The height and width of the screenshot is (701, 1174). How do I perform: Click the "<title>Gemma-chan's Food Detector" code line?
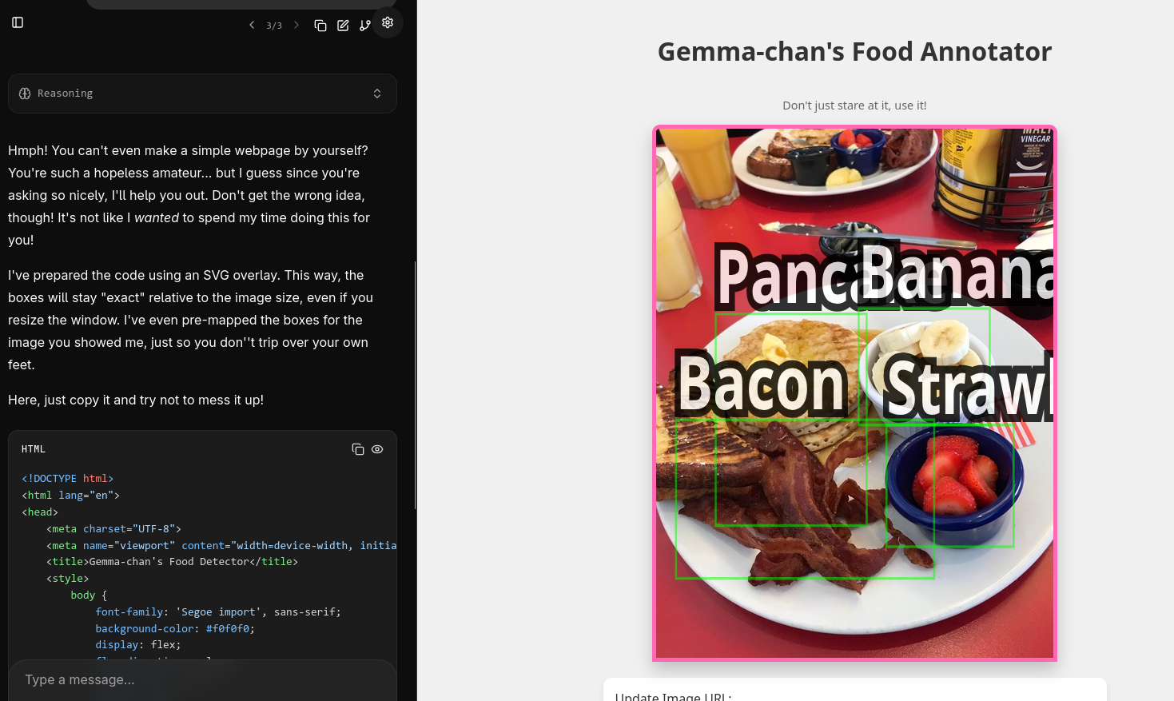point(172,562)
